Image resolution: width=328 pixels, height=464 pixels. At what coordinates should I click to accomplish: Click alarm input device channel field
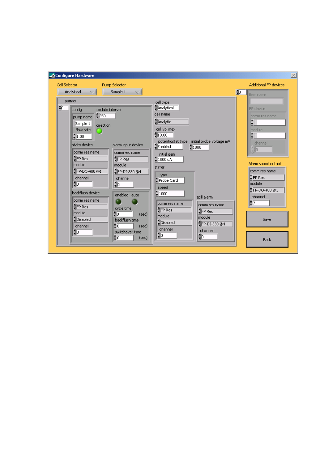pos(125,184)
